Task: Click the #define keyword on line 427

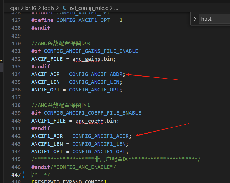Action: [42, 20]
